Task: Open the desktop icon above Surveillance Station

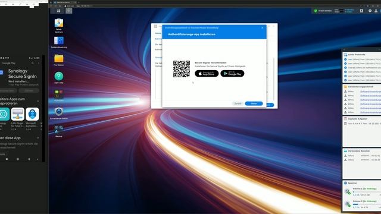Action: 59,94
